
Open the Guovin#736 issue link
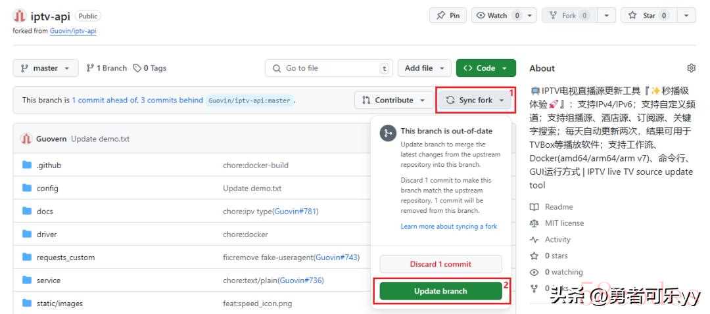(300, 280)
